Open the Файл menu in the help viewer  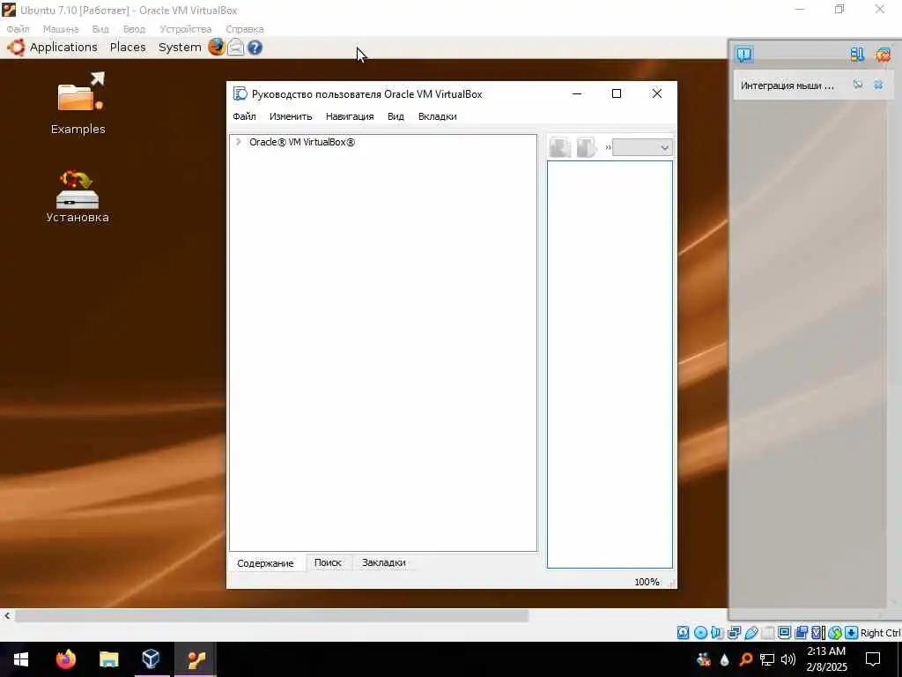[244, 116]
